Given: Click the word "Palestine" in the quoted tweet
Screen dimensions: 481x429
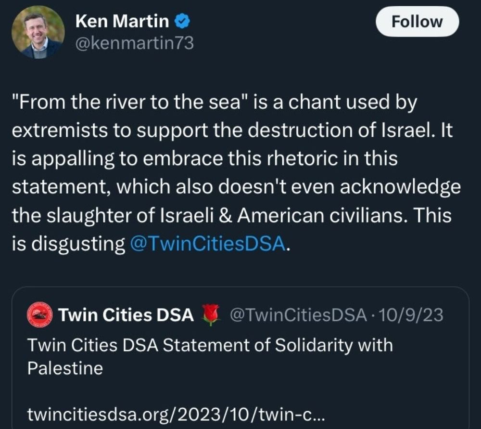Looking at the screenshot, I should [x=65, y=368].
